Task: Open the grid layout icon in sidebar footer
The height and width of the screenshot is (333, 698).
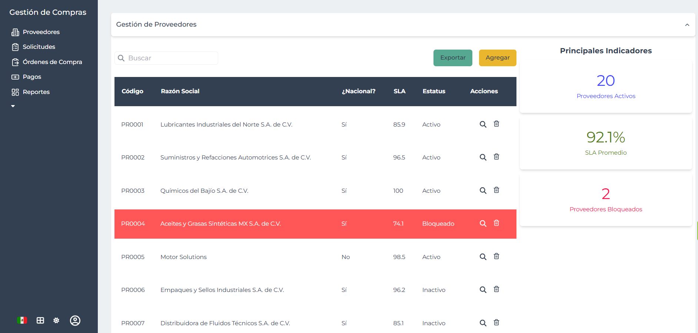Action: coord(40,320)
